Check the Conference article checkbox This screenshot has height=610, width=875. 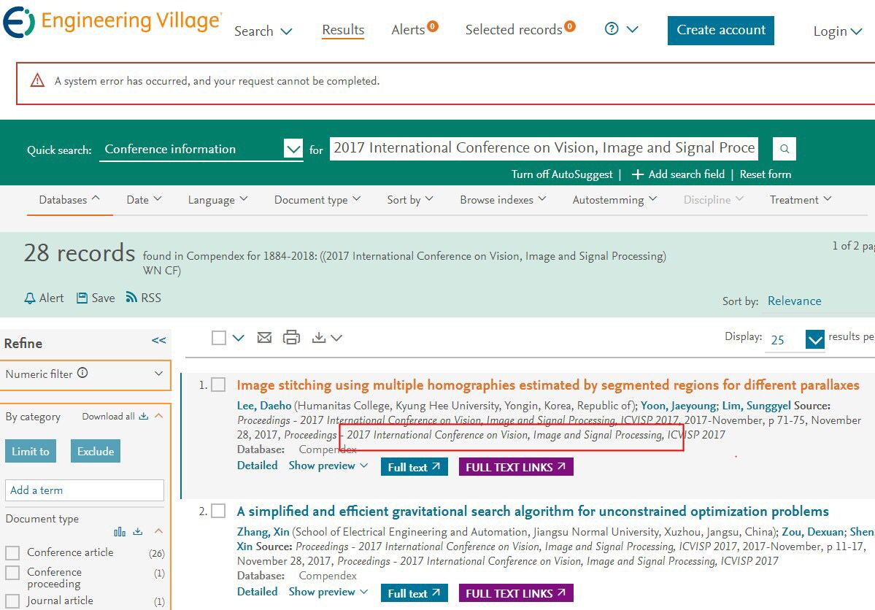pyautogui.click(x=12, y=553)
